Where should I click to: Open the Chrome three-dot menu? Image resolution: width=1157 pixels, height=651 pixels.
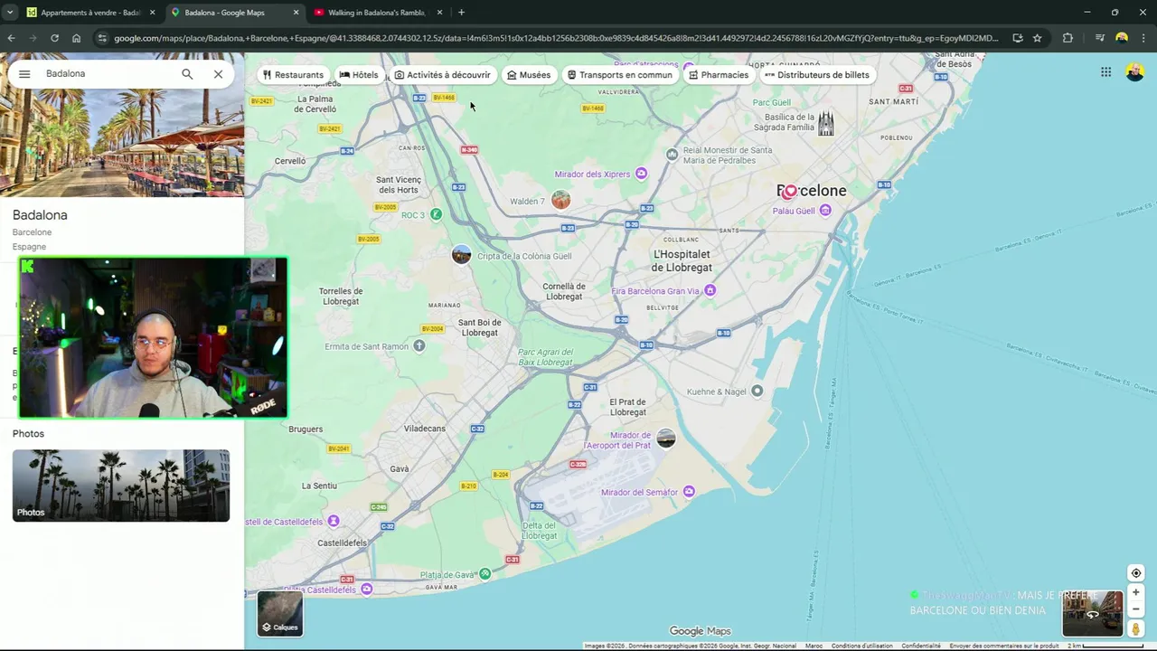(1143, 38)
